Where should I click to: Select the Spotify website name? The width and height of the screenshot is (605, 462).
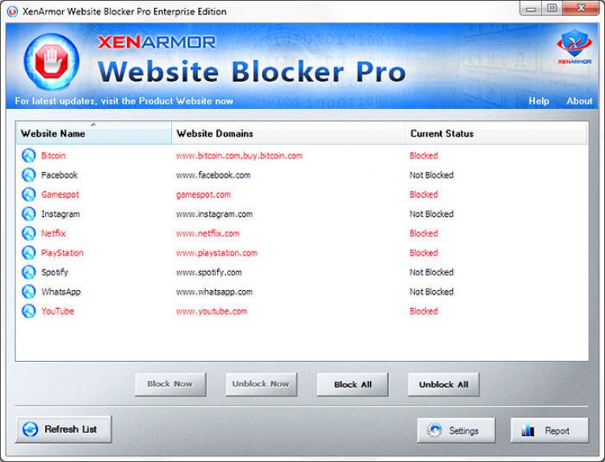pos(54,272)
